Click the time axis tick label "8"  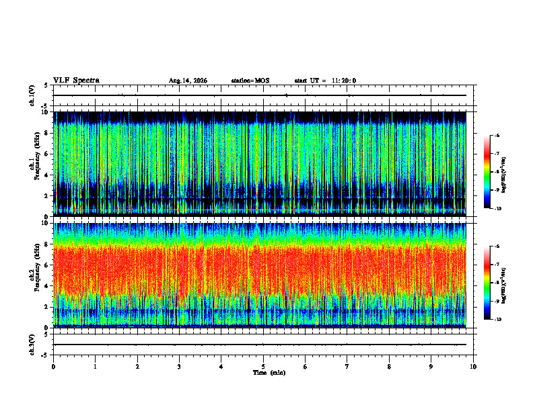(389, 367)
